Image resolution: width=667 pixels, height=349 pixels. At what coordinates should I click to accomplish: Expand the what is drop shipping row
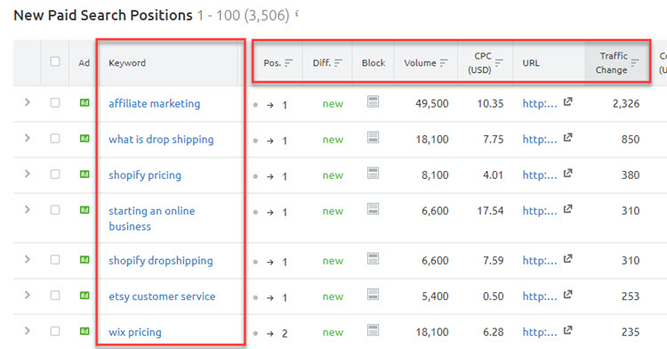pyautogui.click(x=28, y=138)
